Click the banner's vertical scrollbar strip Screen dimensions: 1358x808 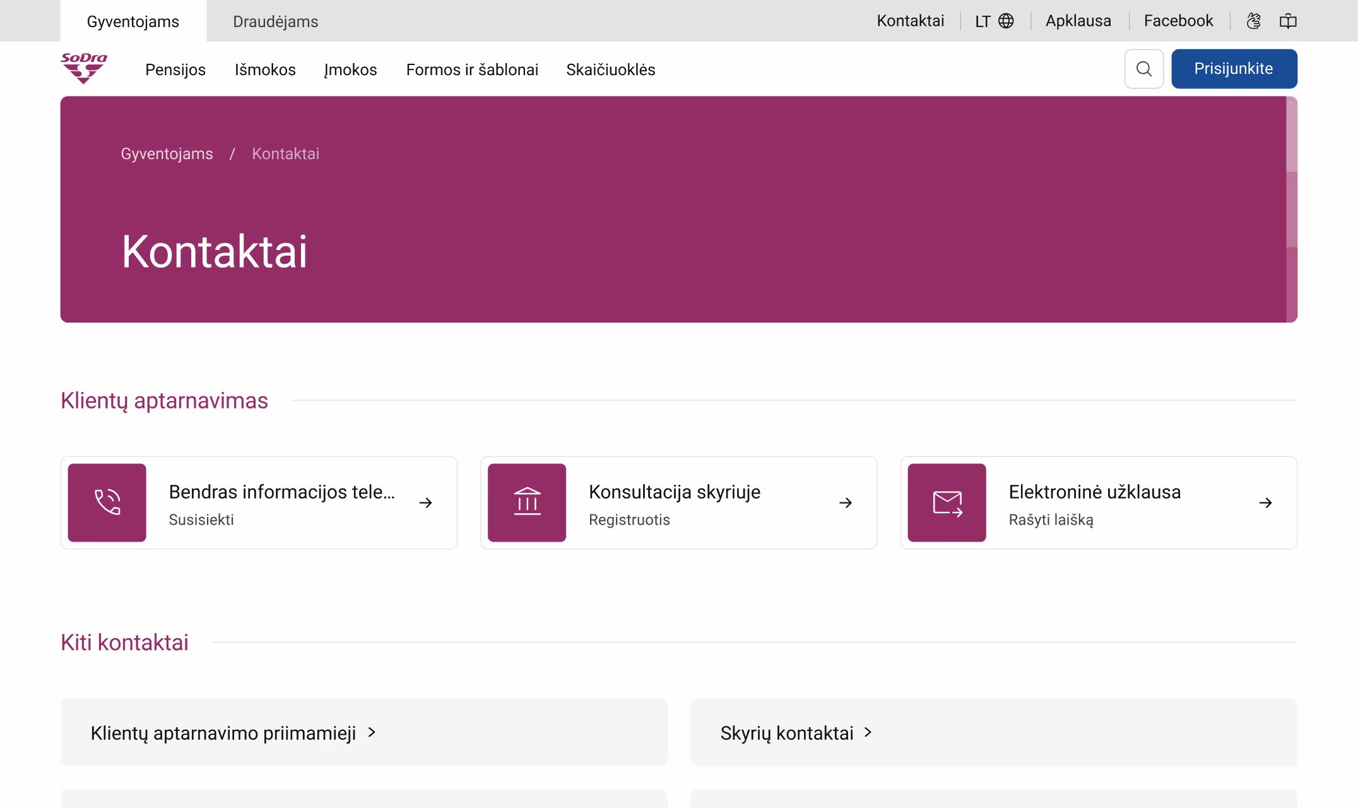1292,209
